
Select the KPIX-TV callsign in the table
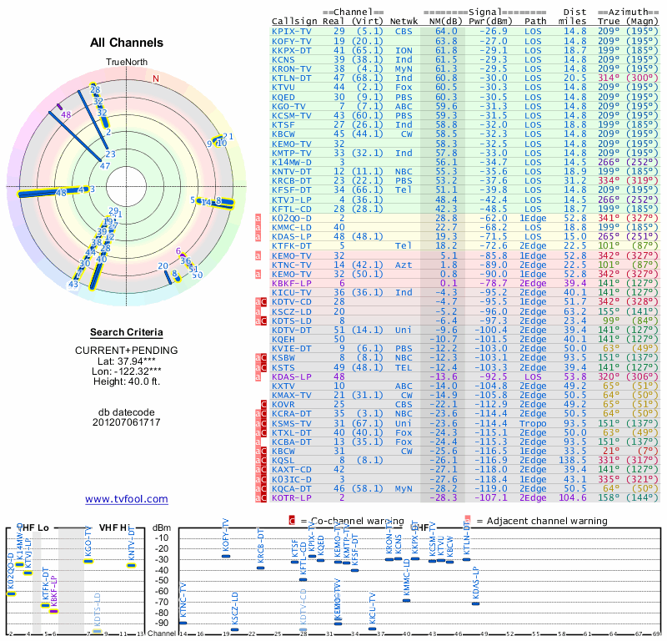(x=291, y=31)
